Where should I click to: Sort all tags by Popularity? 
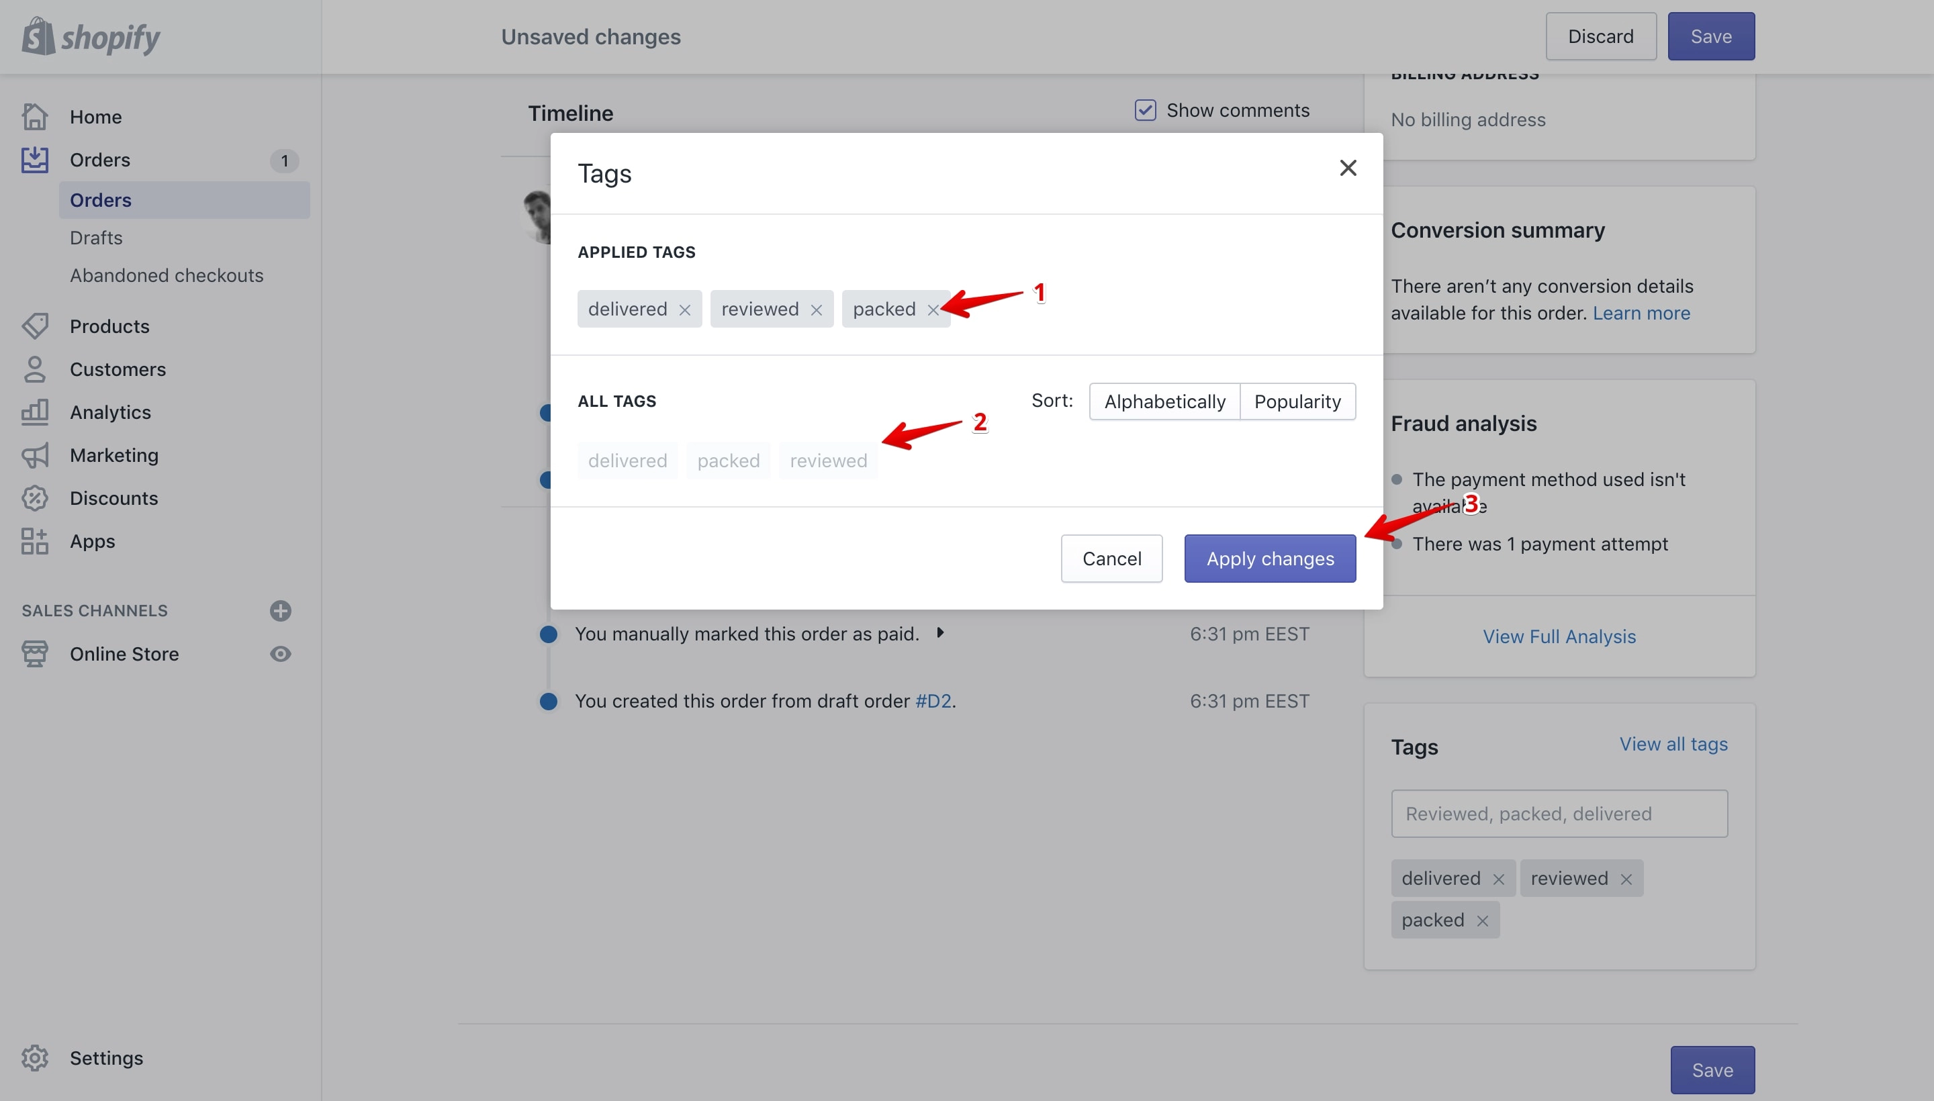[x=1298, y=401]
